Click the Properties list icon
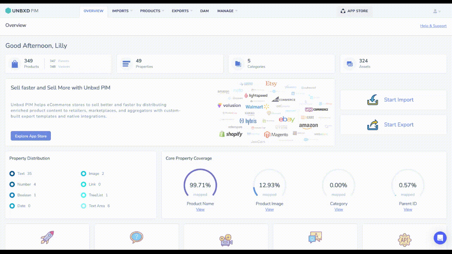Viewport: 452px width, 254px height. coord(126,64)
